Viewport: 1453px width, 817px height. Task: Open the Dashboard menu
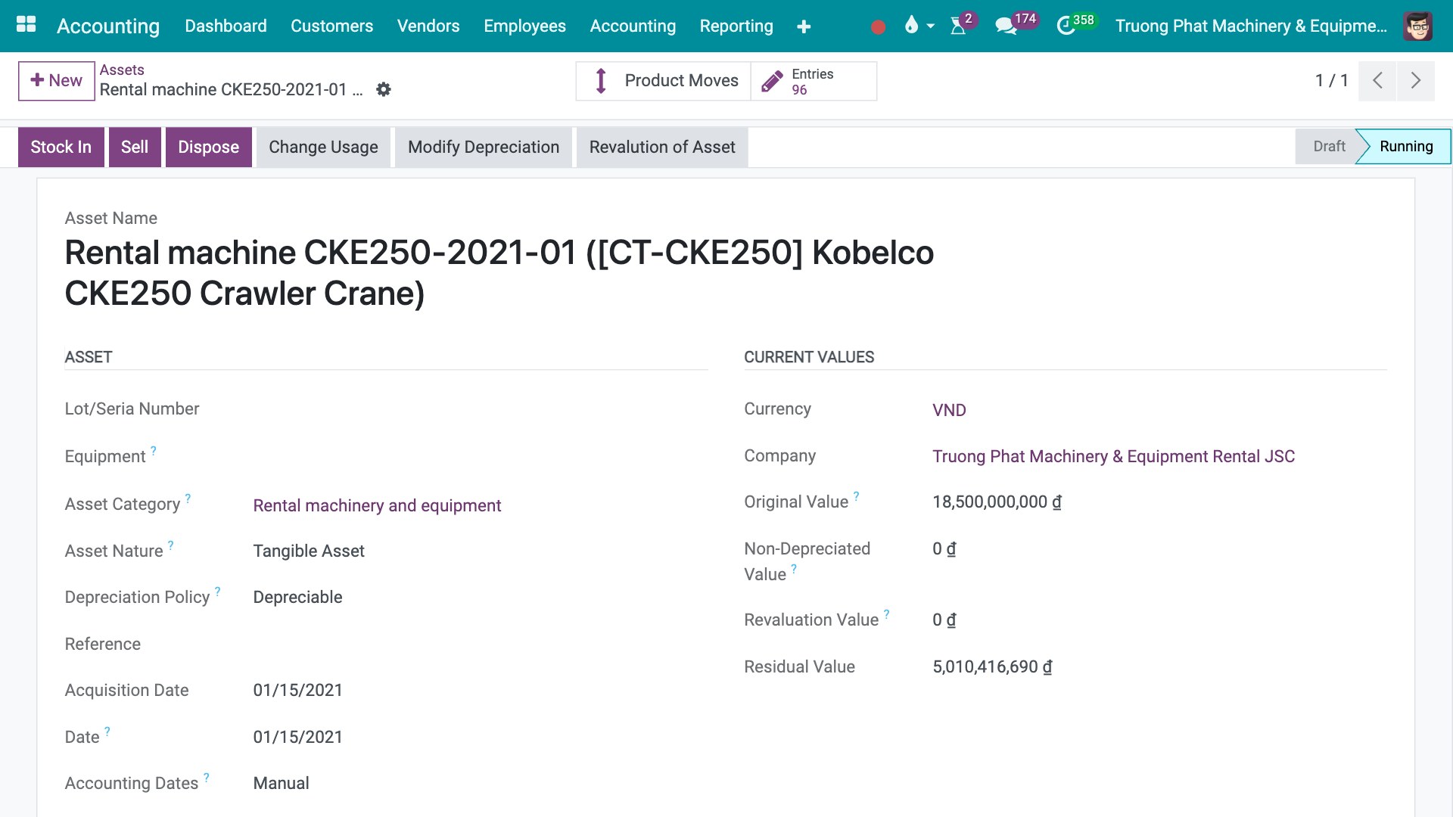click(x=226, y=26)
